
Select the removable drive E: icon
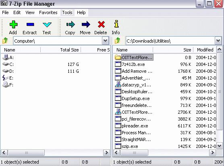(6, 78)
